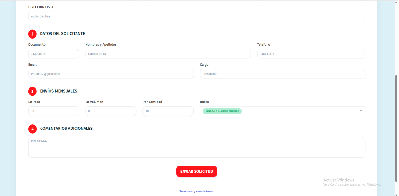The width and height of the screenshot is (399, 196).
Task: Click into Nombres y Apellidos field
Action: pyautogui.click(x=168, y=54)
